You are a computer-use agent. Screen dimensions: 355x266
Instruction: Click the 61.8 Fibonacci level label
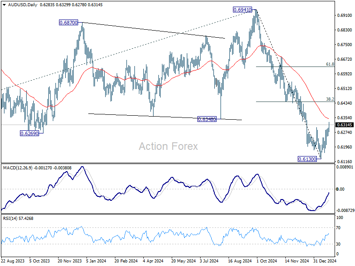(330, 64)
